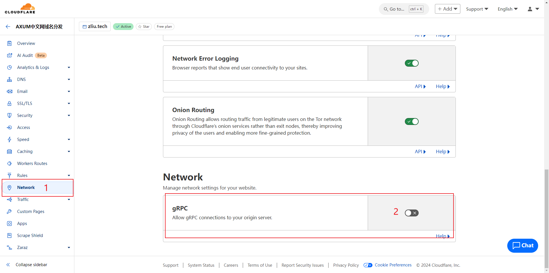Viewport: 549px width, 273px height.
Task: Open the Chat button
Action: [522, 246]
